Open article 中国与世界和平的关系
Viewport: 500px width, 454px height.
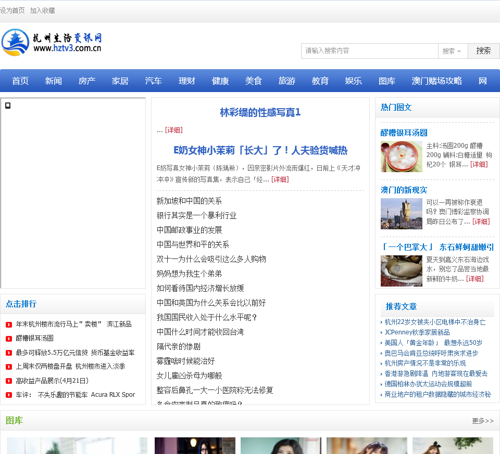[193, 244]
